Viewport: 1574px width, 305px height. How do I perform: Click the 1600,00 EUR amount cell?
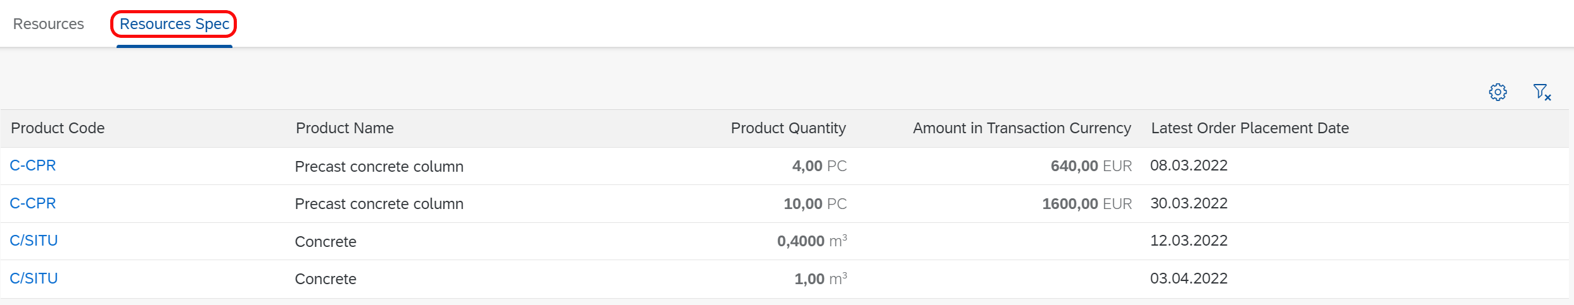pos(1087,204)
